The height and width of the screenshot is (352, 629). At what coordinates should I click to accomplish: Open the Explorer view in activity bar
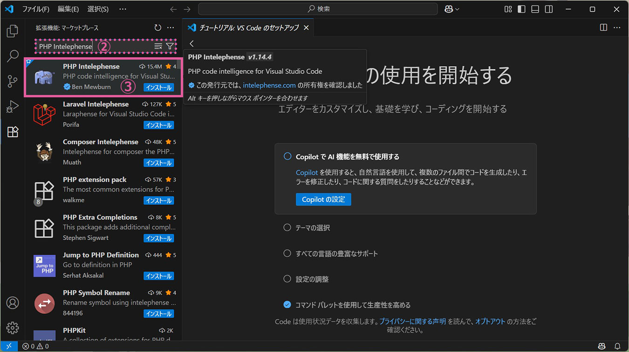point(13,31)
